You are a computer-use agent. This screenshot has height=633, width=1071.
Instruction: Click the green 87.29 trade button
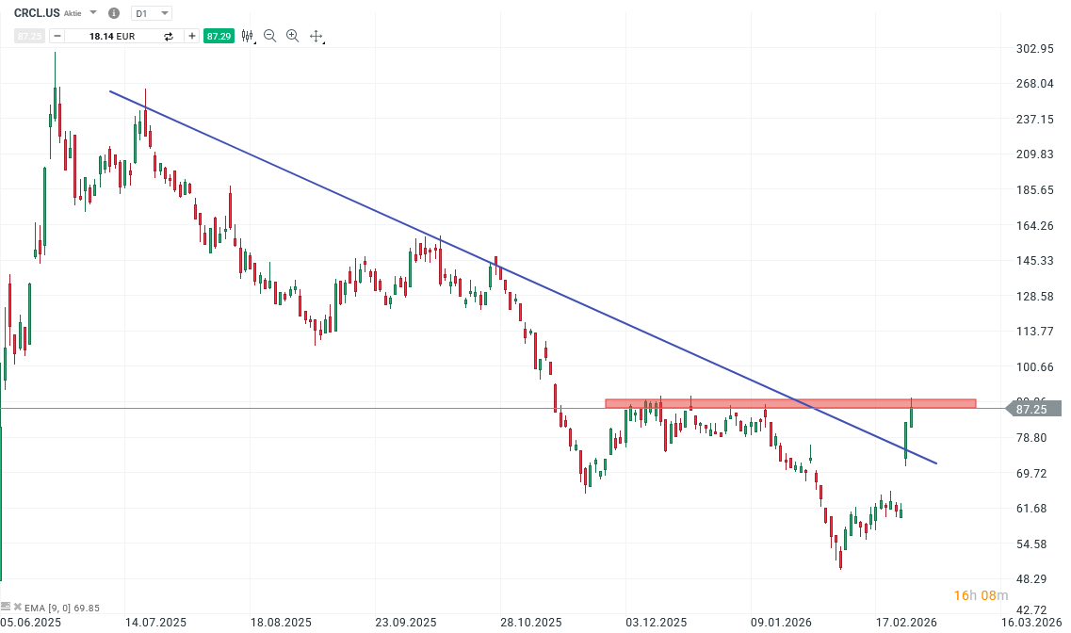pyautogui.click(x=219, y=36)
